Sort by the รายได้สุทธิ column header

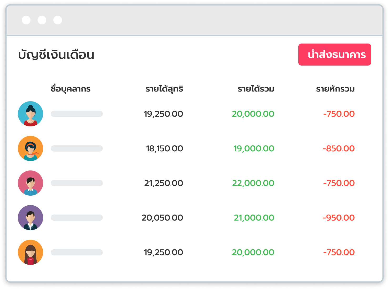point(164,89)
